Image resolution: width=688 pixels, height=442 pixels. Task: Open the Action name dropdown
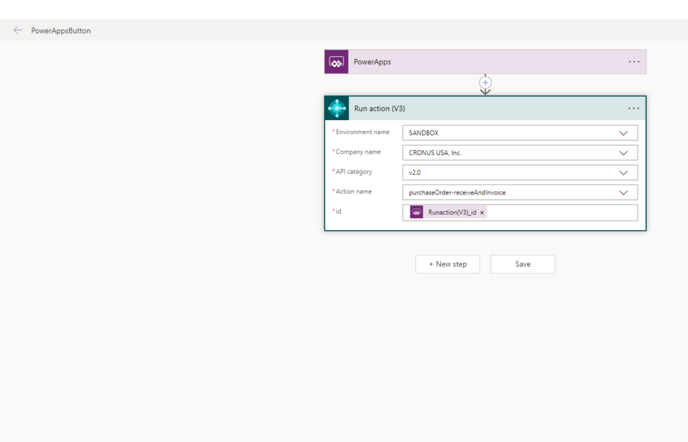pos(623,193)
